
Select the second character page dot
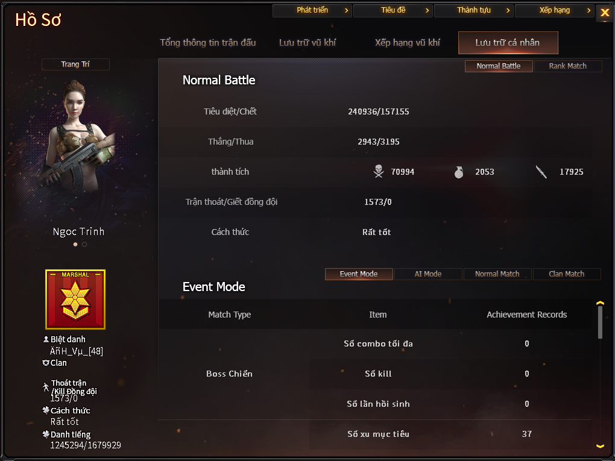(x=84, y=244)
